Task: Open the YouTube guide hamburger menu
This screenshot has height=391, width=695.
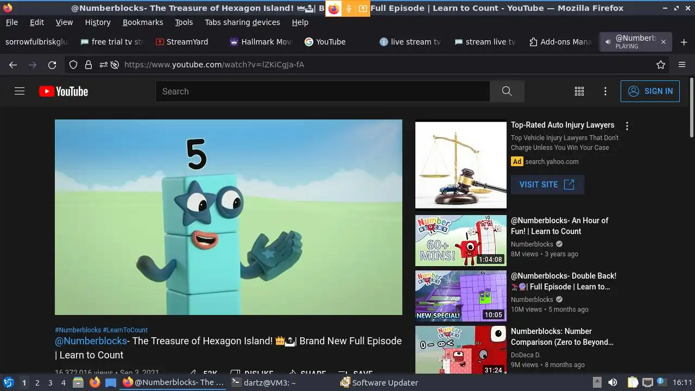Action: [20, 91]
